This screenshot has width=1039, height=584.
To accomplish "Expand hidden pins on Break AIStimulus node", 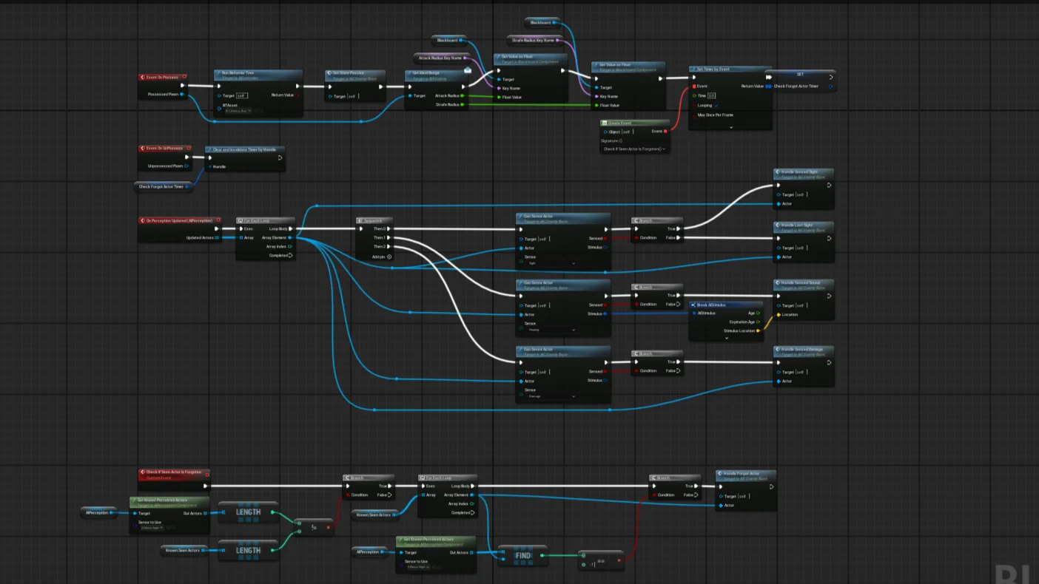I will [x=726, y=339].
